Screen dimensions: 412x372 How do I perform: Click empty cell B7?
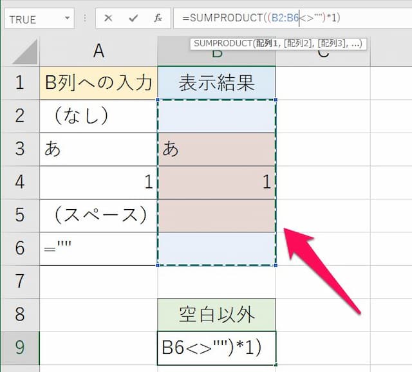217,282
